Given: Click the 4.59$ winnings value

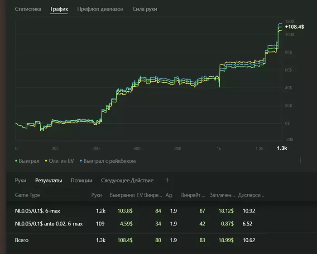Looking at the screenshot, I should [x=126, y=224].
